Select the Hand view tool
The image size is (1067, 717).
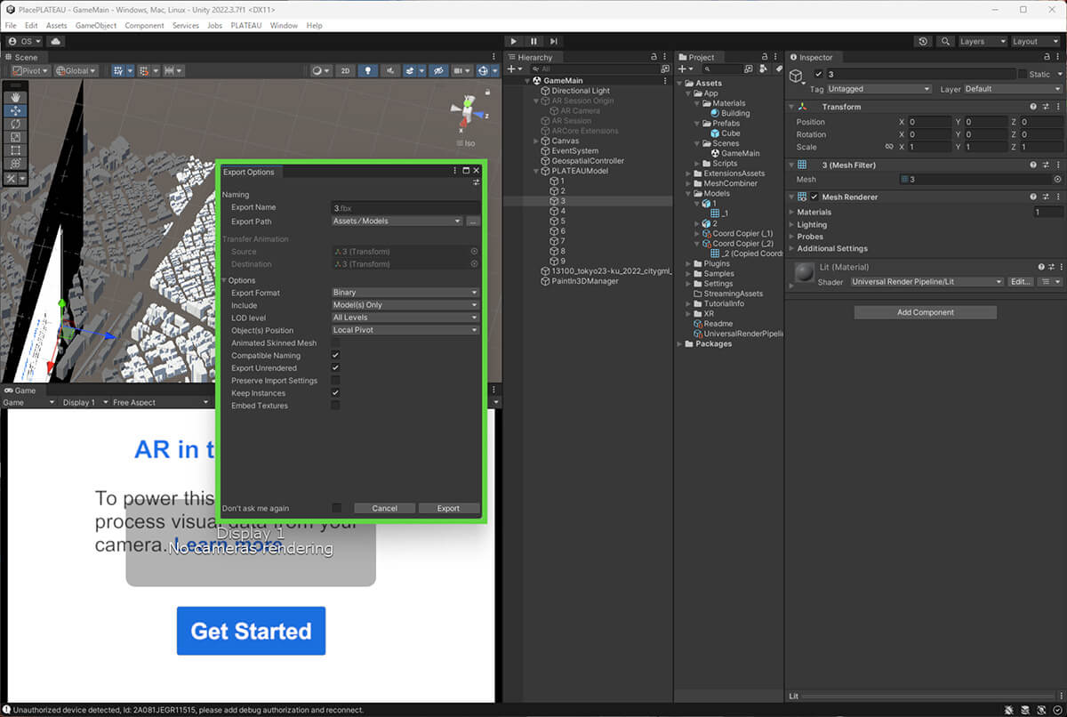[16, 97]
